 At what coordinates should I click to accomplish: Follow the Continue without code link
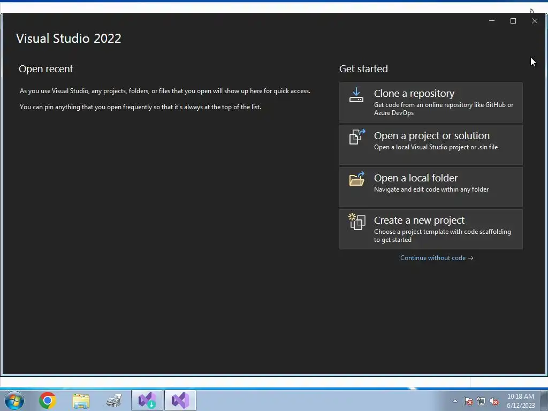click(x=437, y=258)
